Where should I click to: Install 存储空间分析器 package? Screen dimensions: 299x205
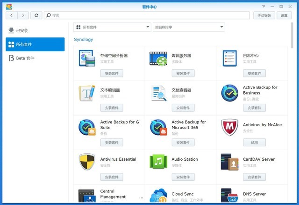pyautogui.click(x=112, y=74)
